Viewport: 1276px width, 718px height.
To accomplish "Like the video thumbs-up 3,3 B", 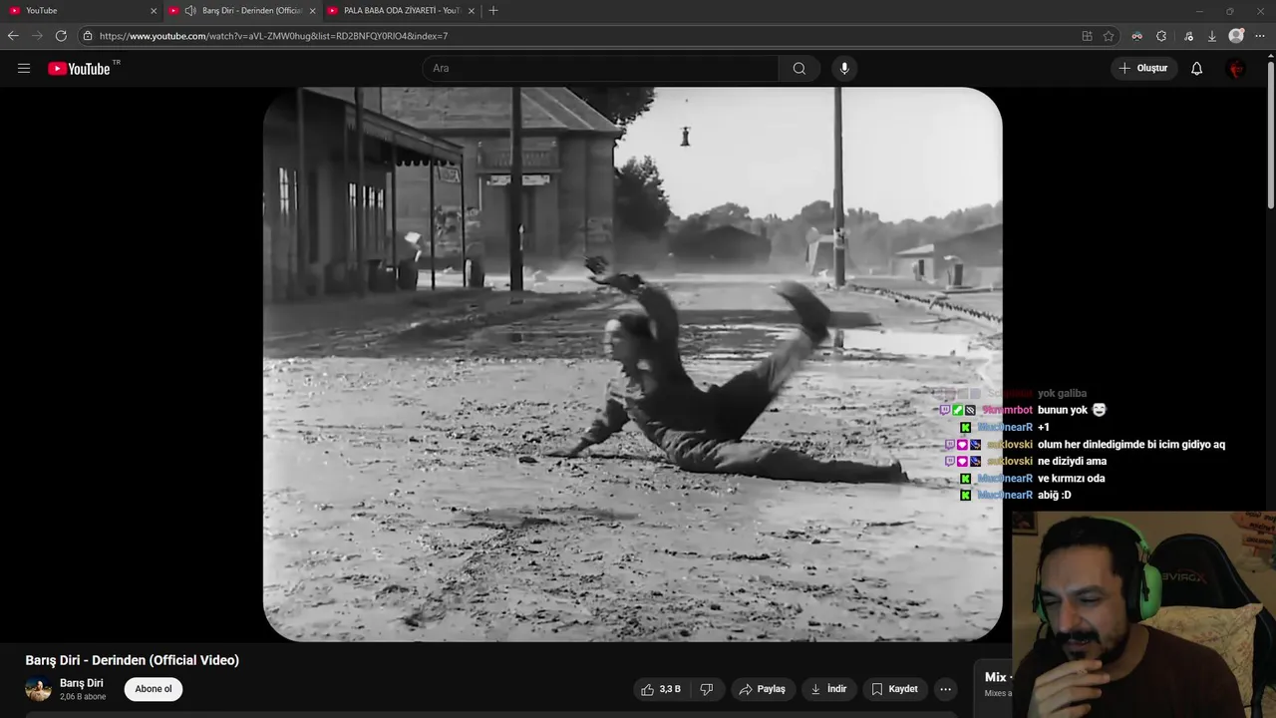I will 661,689.
